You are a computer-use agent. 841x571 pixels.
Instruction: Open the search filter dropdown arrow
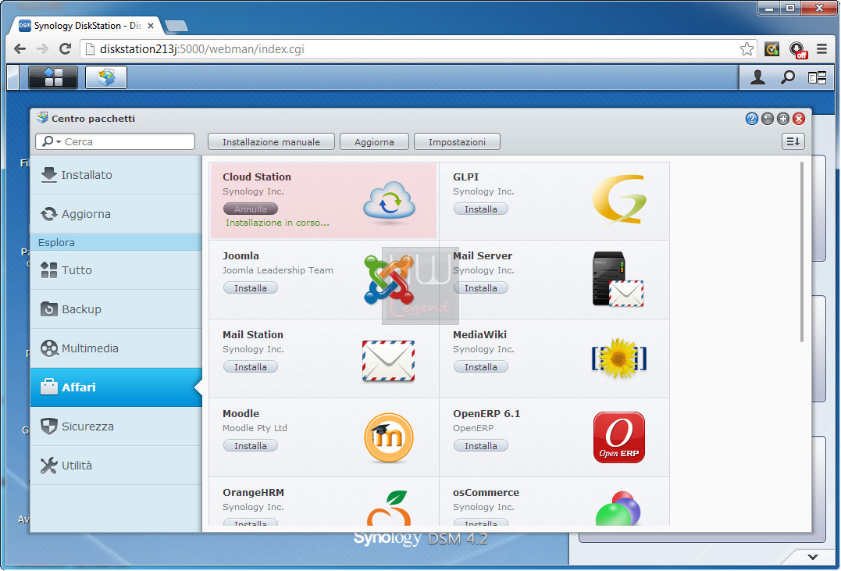pos(59,142)
